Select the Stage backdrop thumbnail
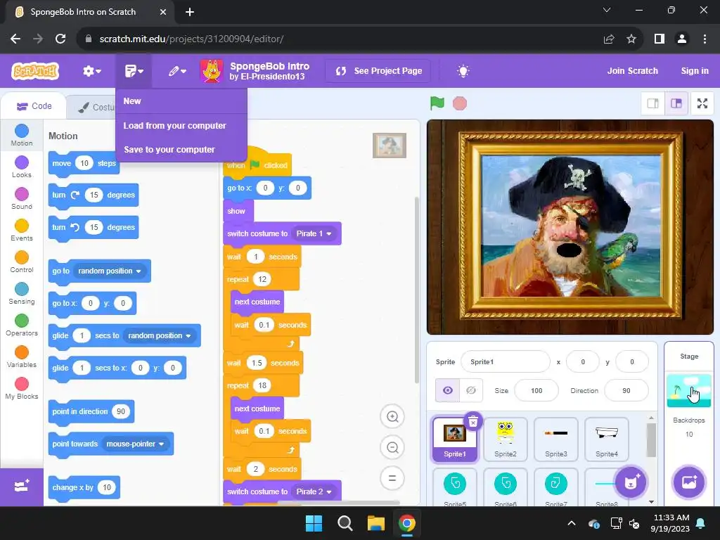Viewport: 720px width, 540px height. coord(689,391)
